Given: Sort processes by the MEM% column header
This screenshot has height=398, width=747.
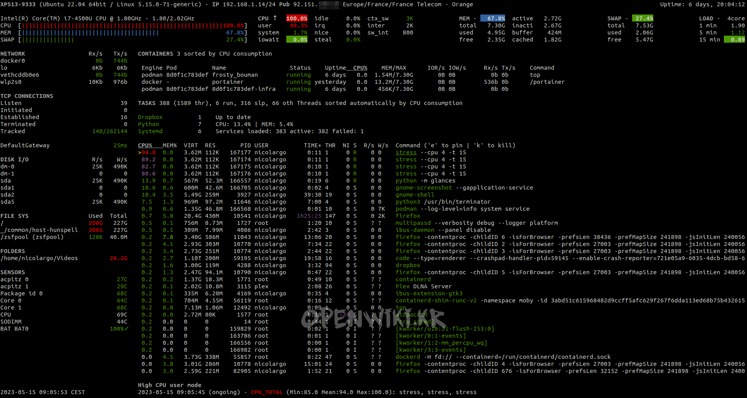Looking at the screenshot, I should [170, 145].
